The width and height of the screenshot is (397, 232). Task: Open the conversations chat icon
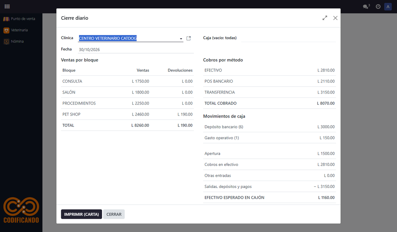[366, 7]
